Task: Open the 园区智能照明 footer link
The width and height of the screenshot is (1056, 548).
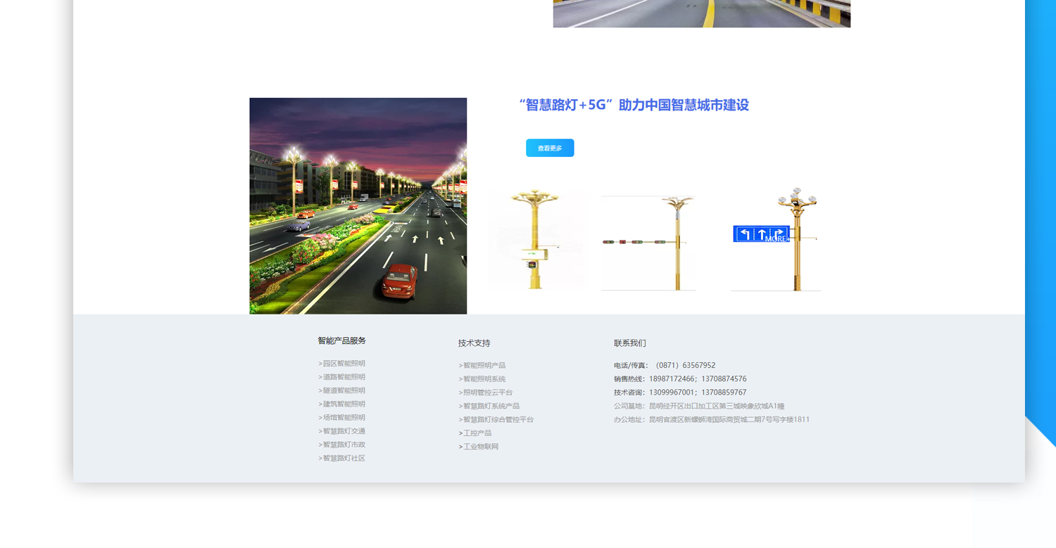Action: tap(341, 364)
